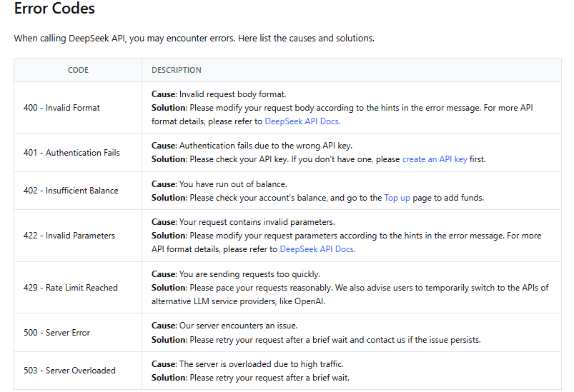Click the CODE column header
Image resolution: width=574 pixels, height=392 pixels.
78,70
